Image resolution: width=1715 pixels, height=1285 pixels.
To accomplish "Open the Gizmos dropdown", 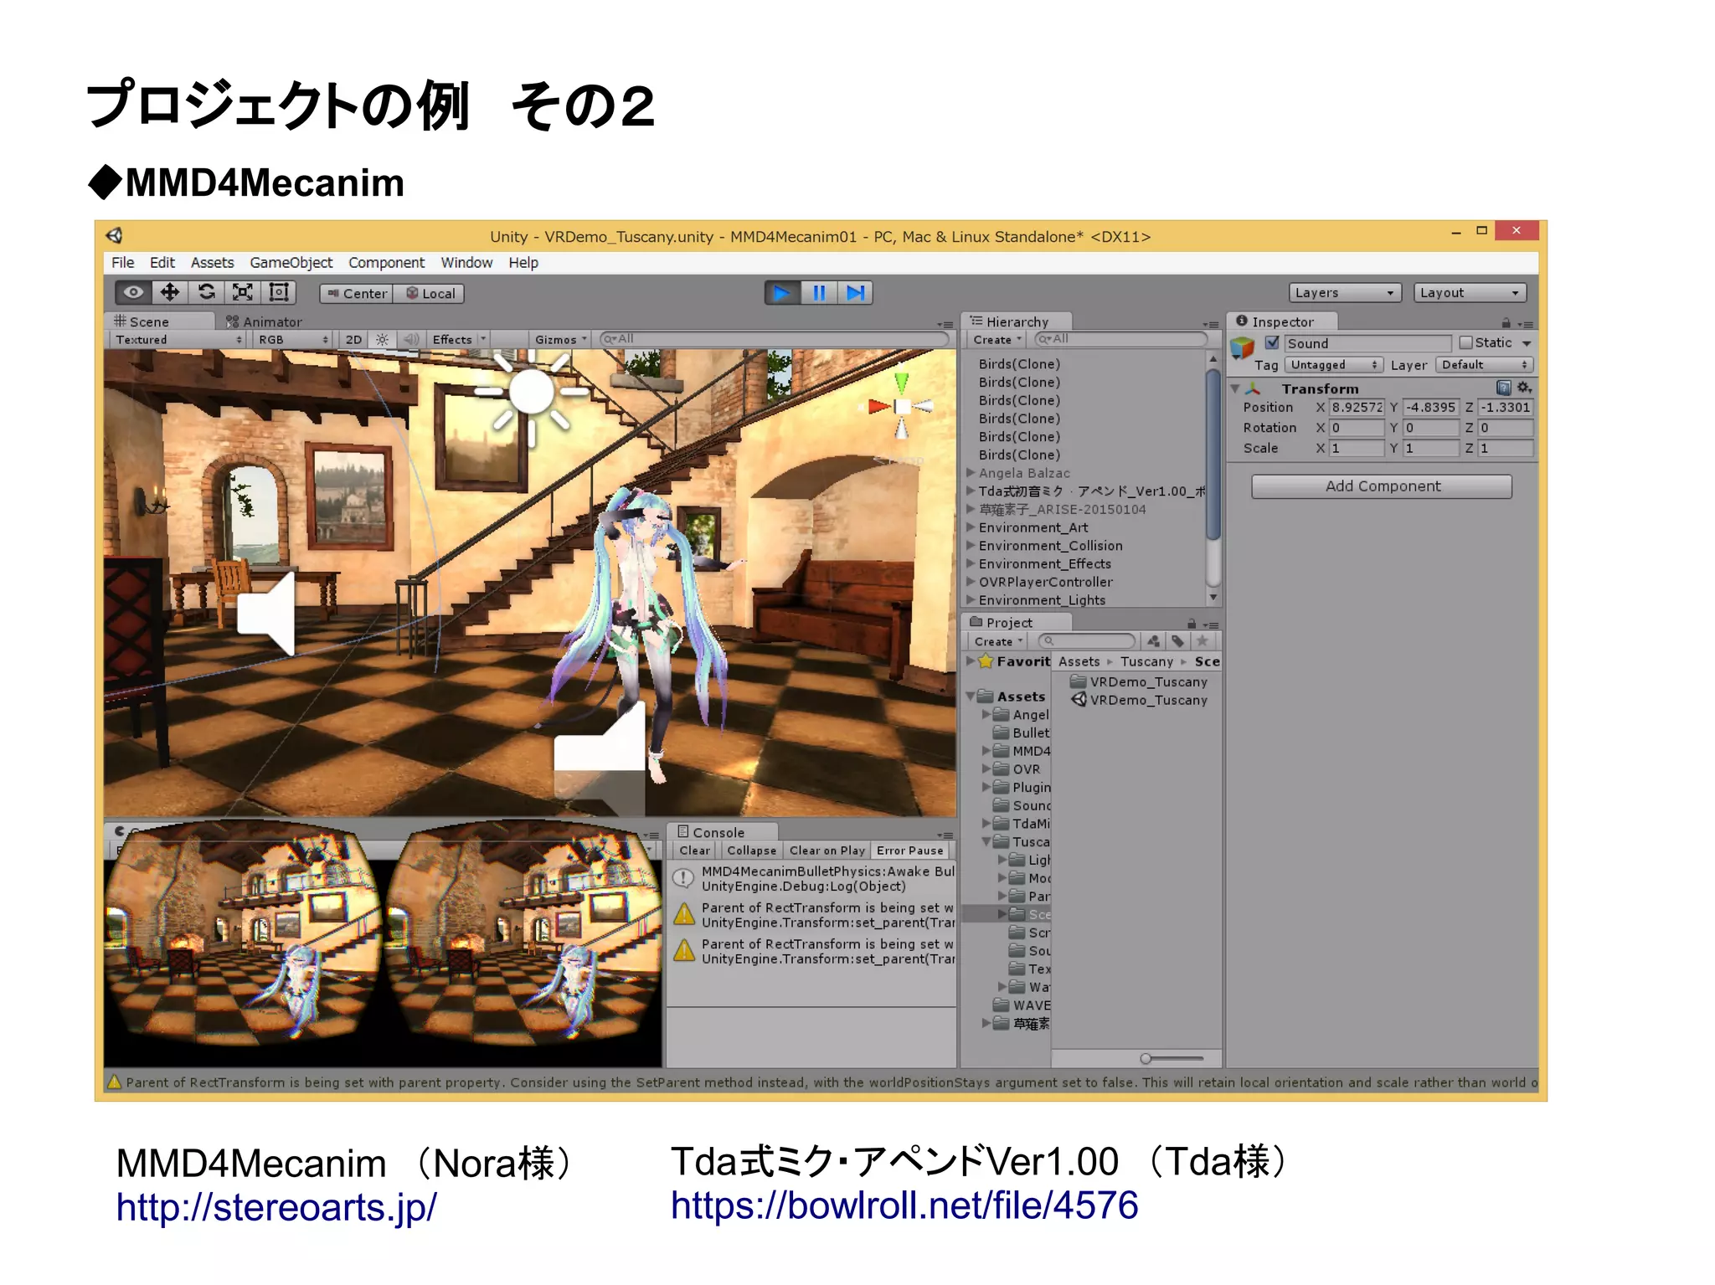I will click(561, 339).
